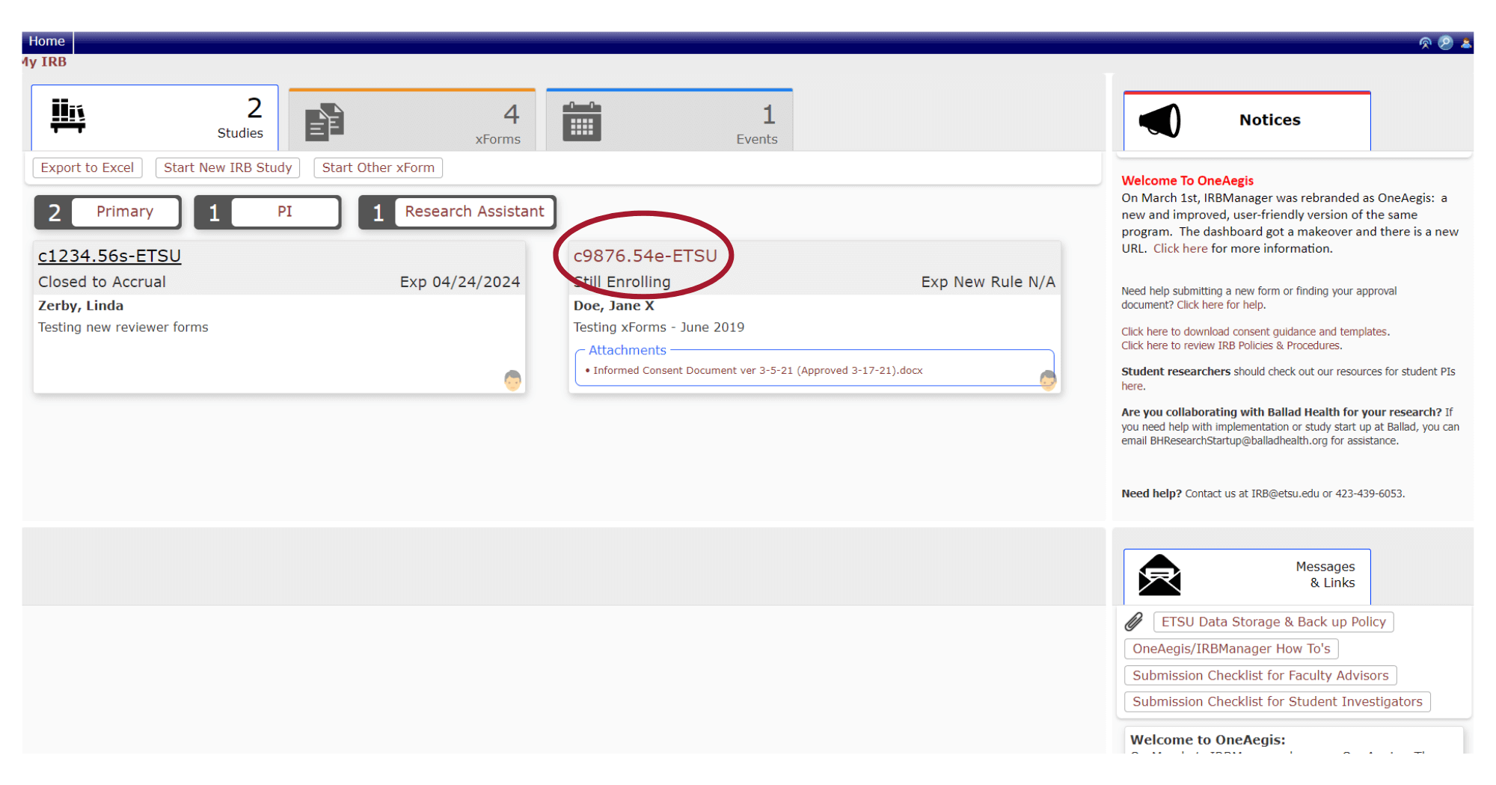Switch to the Events tab
Screen dimensions: 1496x785
(x=669, y=121)
